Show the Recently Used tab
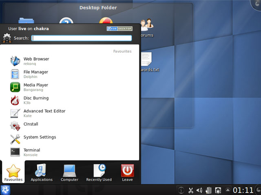261x195 pixels. pos(99,173)
